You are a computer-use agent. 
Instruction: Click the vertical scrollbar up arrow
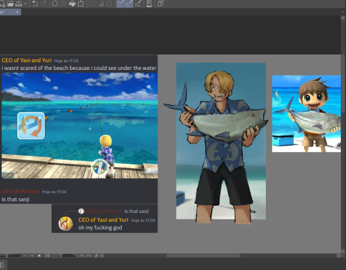pyautogui.click(x=343, y=18)
